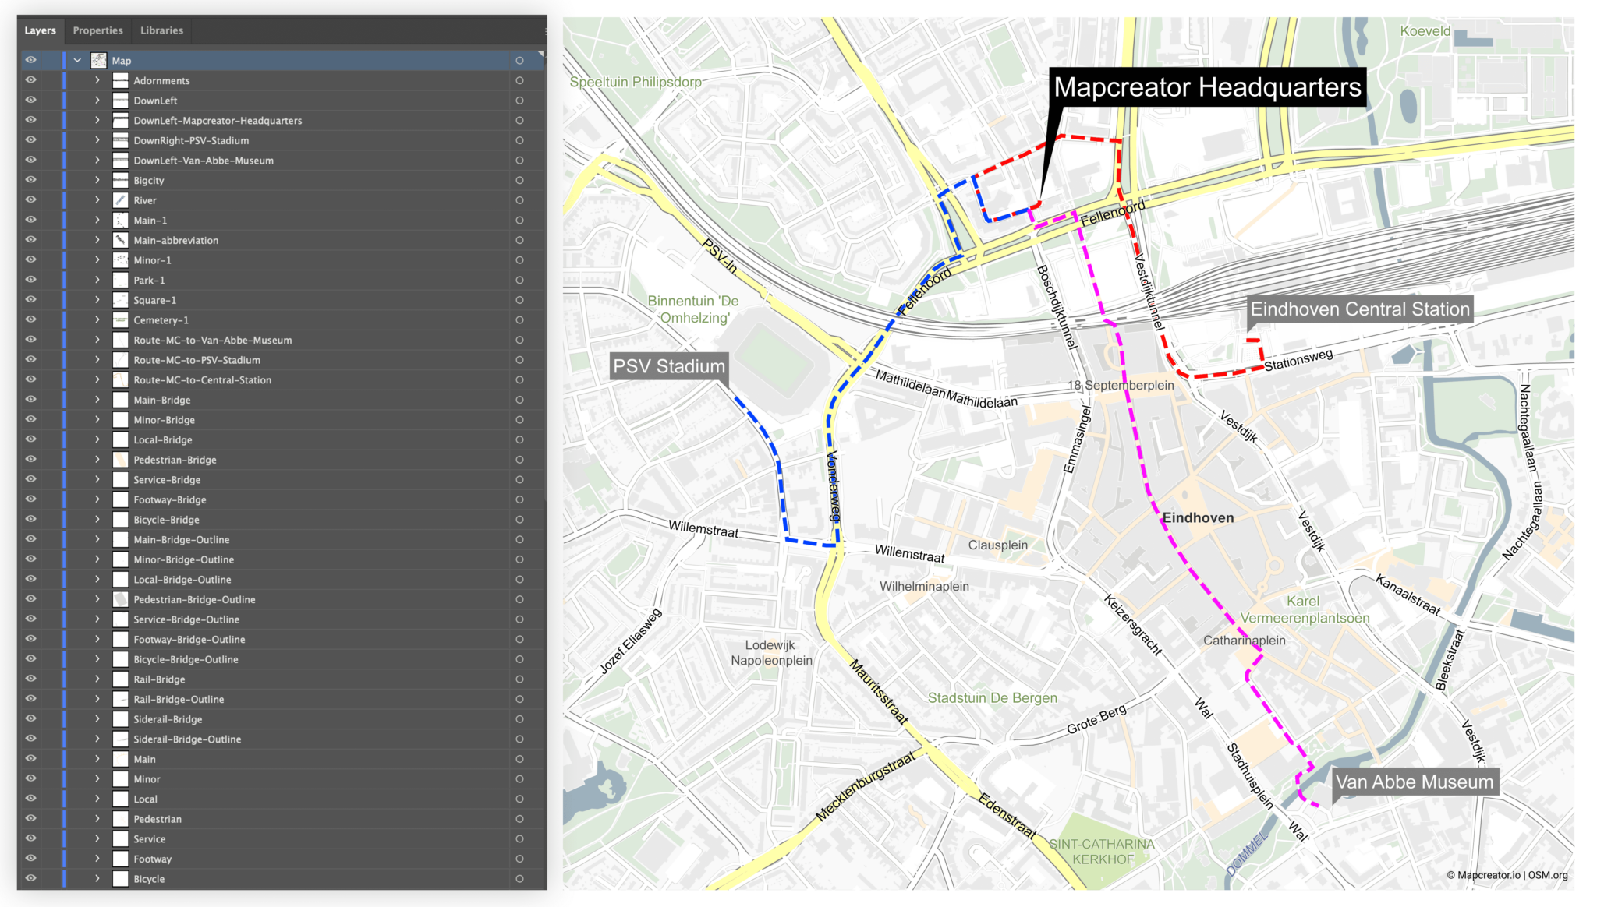Hide the DownRight-PSV-Stadium layer
Screen dimensions: 1597x907
coord(30,140)
